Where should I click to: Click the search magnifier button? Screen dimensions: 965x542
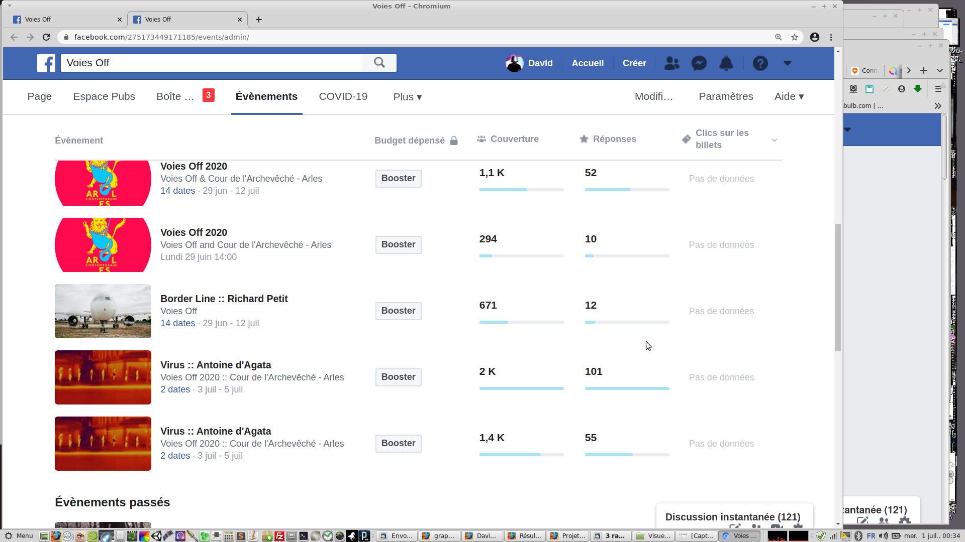point(379,63)
